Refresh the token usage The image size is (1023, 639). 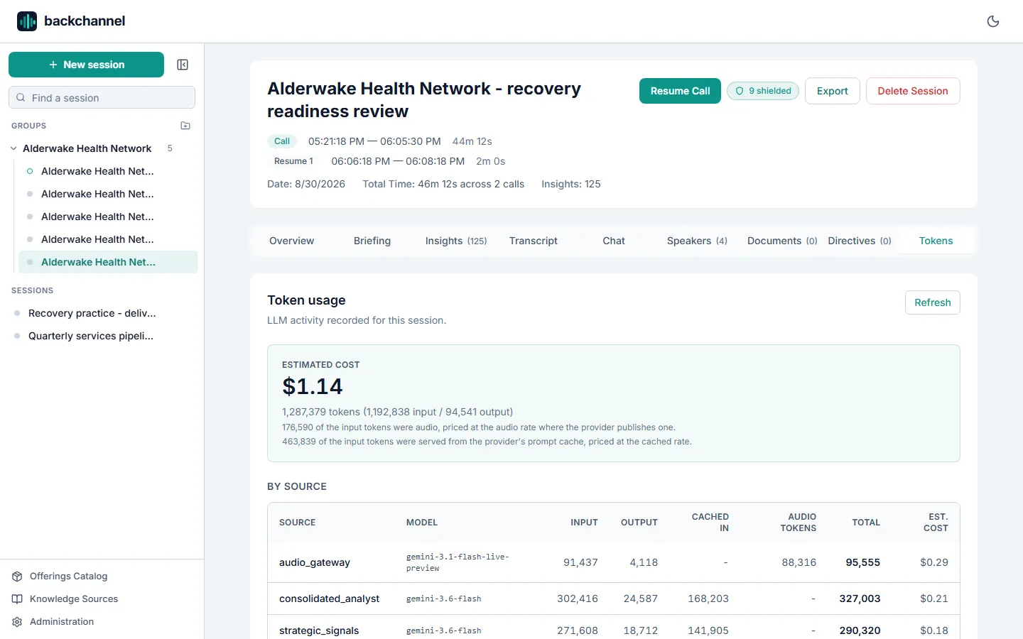coord(933,302)
